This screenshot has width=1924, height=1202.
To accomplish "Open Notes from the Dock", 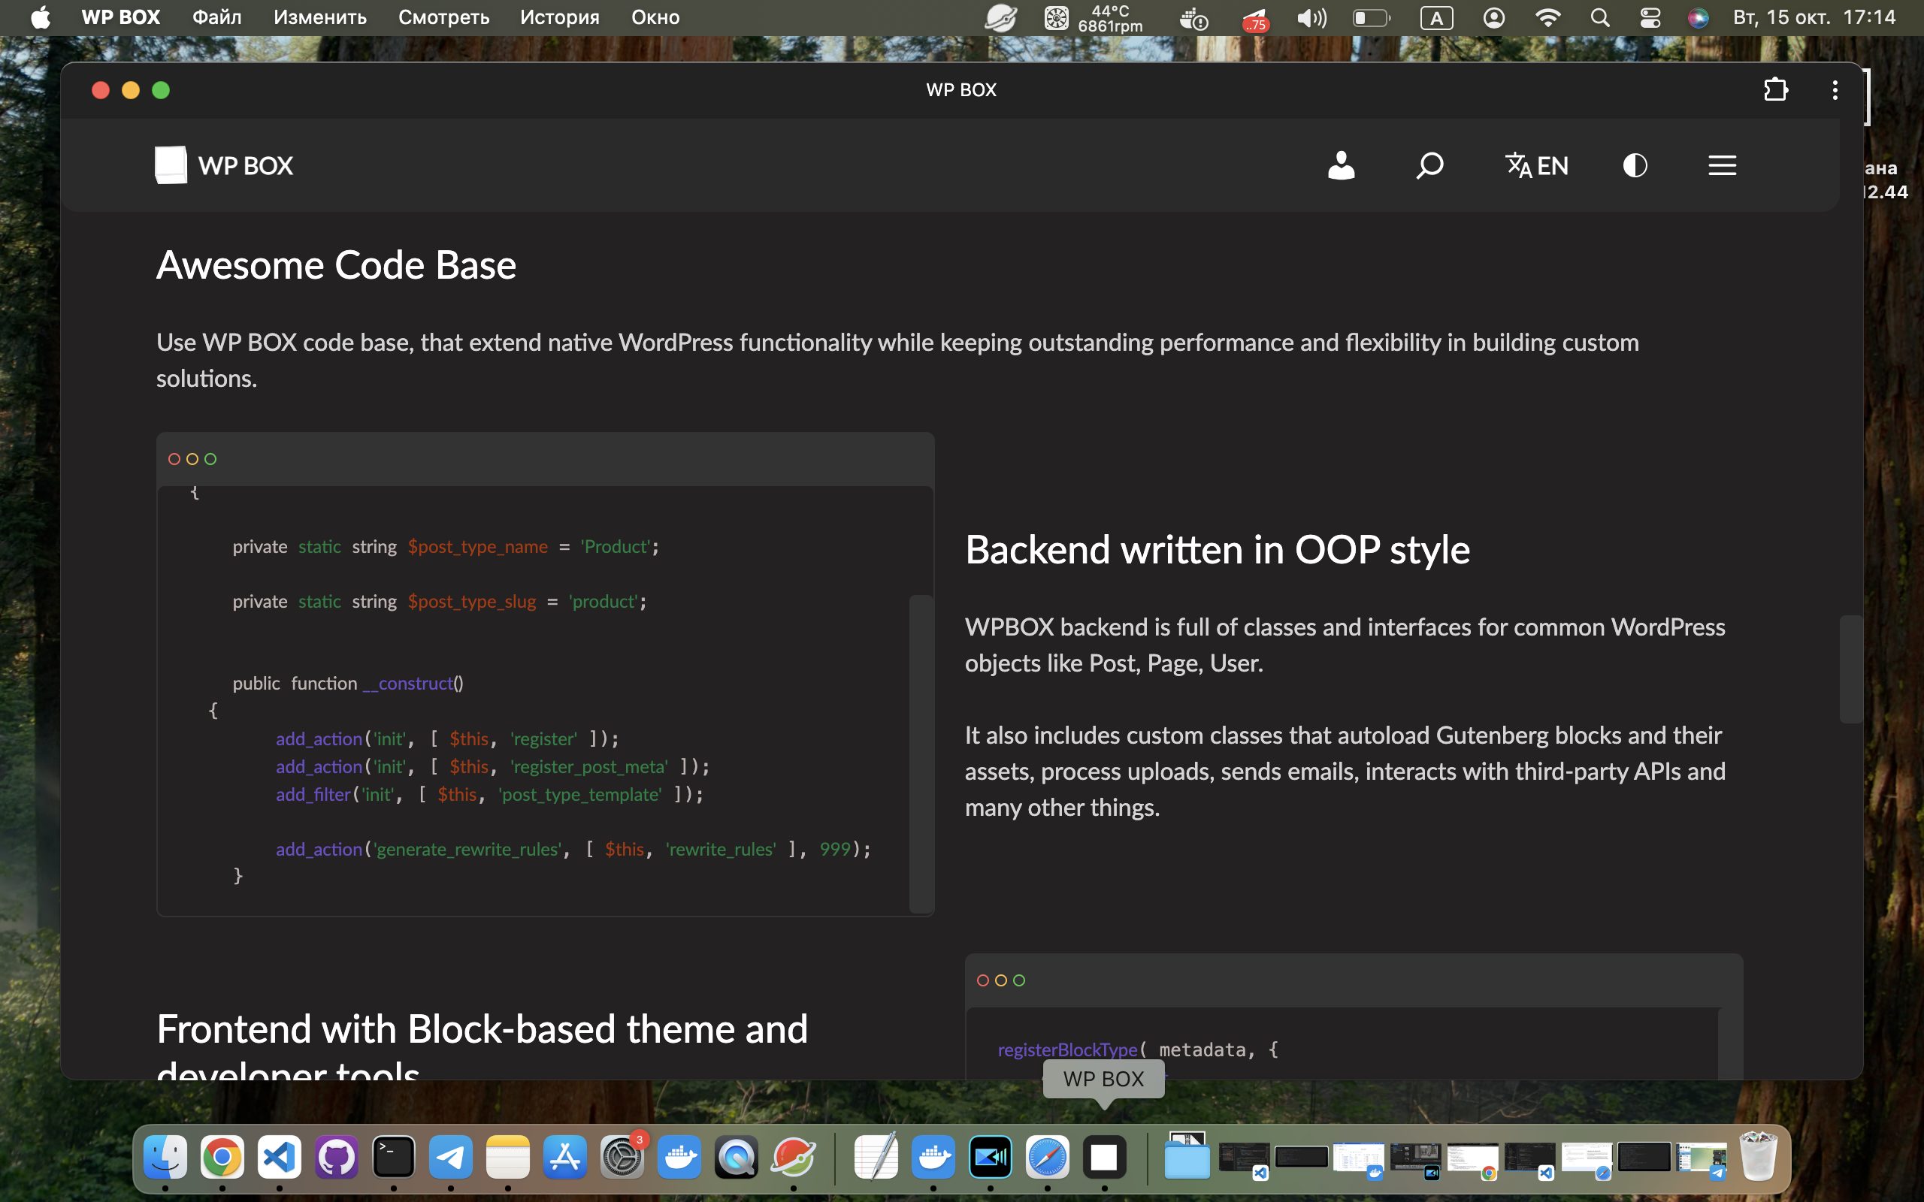I will coord(508,1157).
